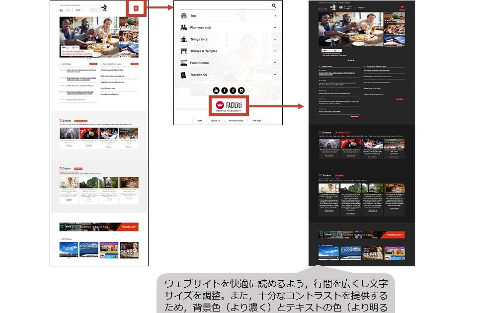Image resolution: width=477 pixels, height=313 pixels.
Task: Expand the Food Culture chevron
Action: (275, 63)
